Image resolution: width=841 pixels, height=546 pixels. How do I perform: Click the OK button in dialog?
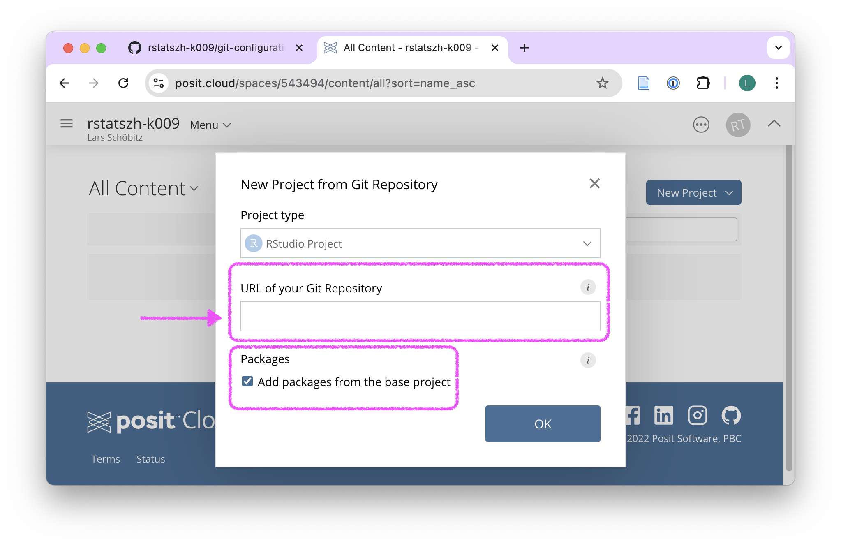[543, 423]
